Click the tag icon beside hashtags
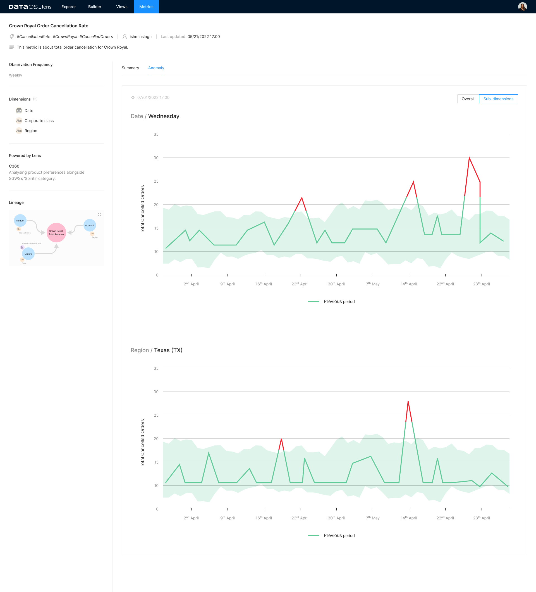This screenshot has height=592, width=536. click(x=12, y=37)
